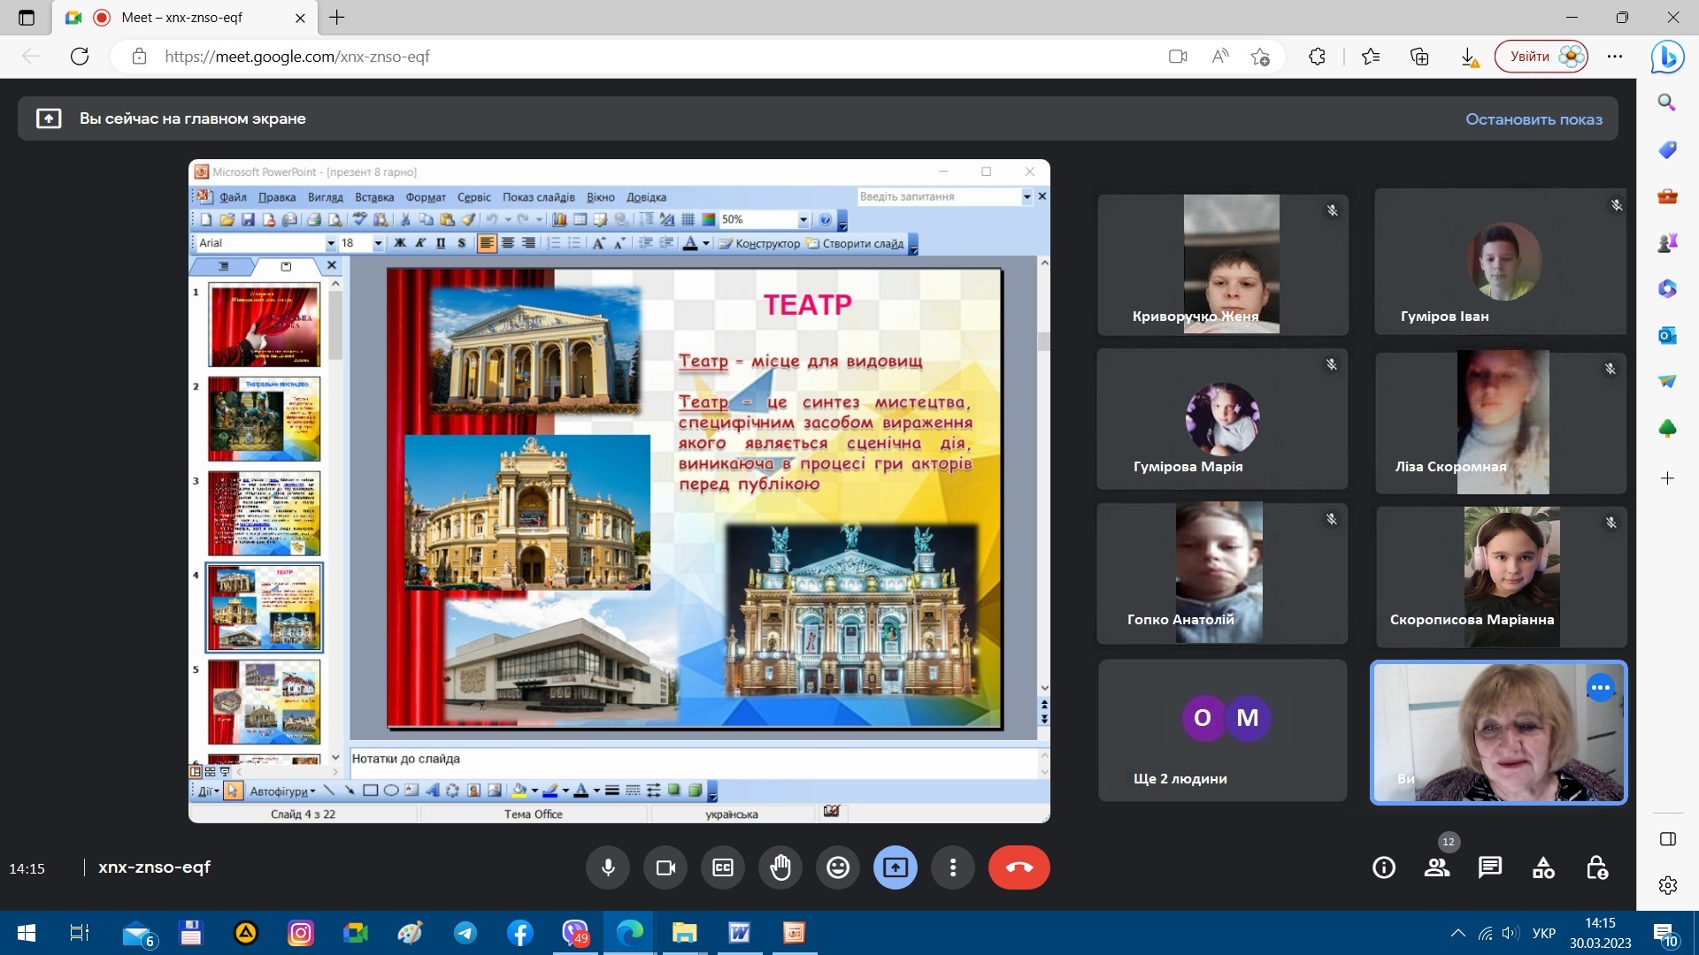Open the Activities icon in Meet
Screen dimensions: 1699x955
[x=1543, y=868]
